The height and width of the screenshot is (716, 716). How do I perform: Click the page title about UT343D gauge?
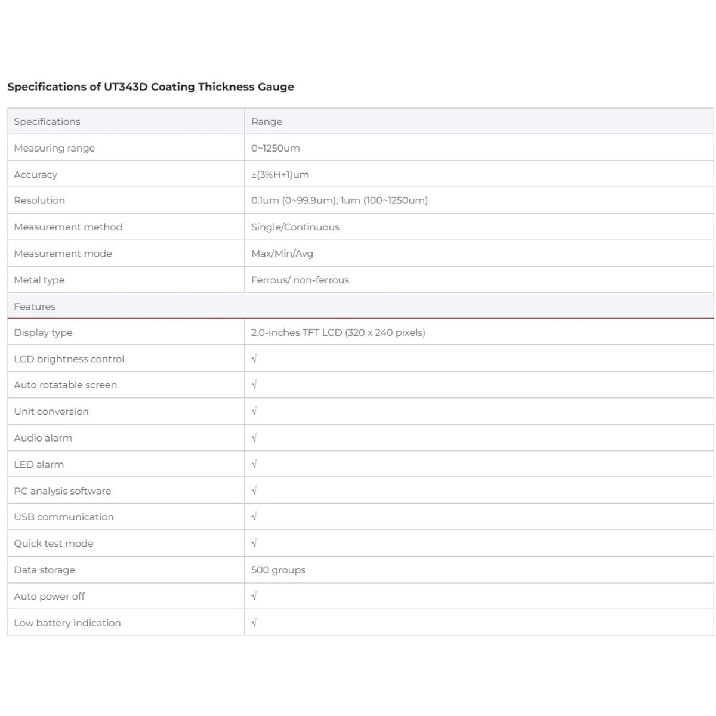[150, 87]
